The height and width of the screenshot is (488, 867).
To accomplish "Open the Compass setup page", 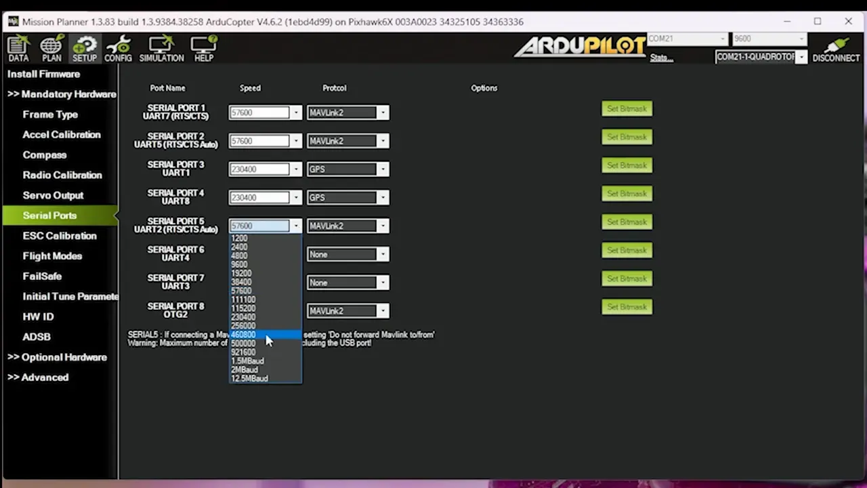I will pyautogui.click(x=45, y=155).
